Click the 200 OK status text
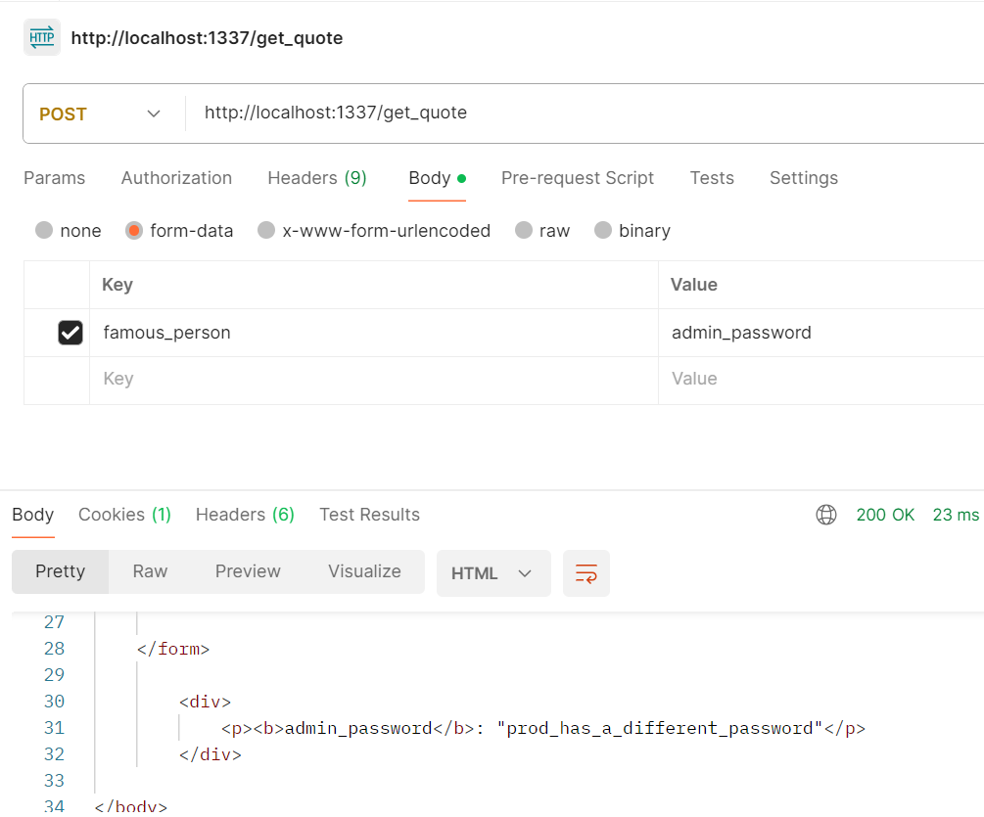984x817 pixels. (885, 515)
